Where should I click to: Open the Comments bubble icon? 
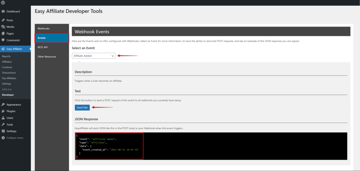(3, 40)
